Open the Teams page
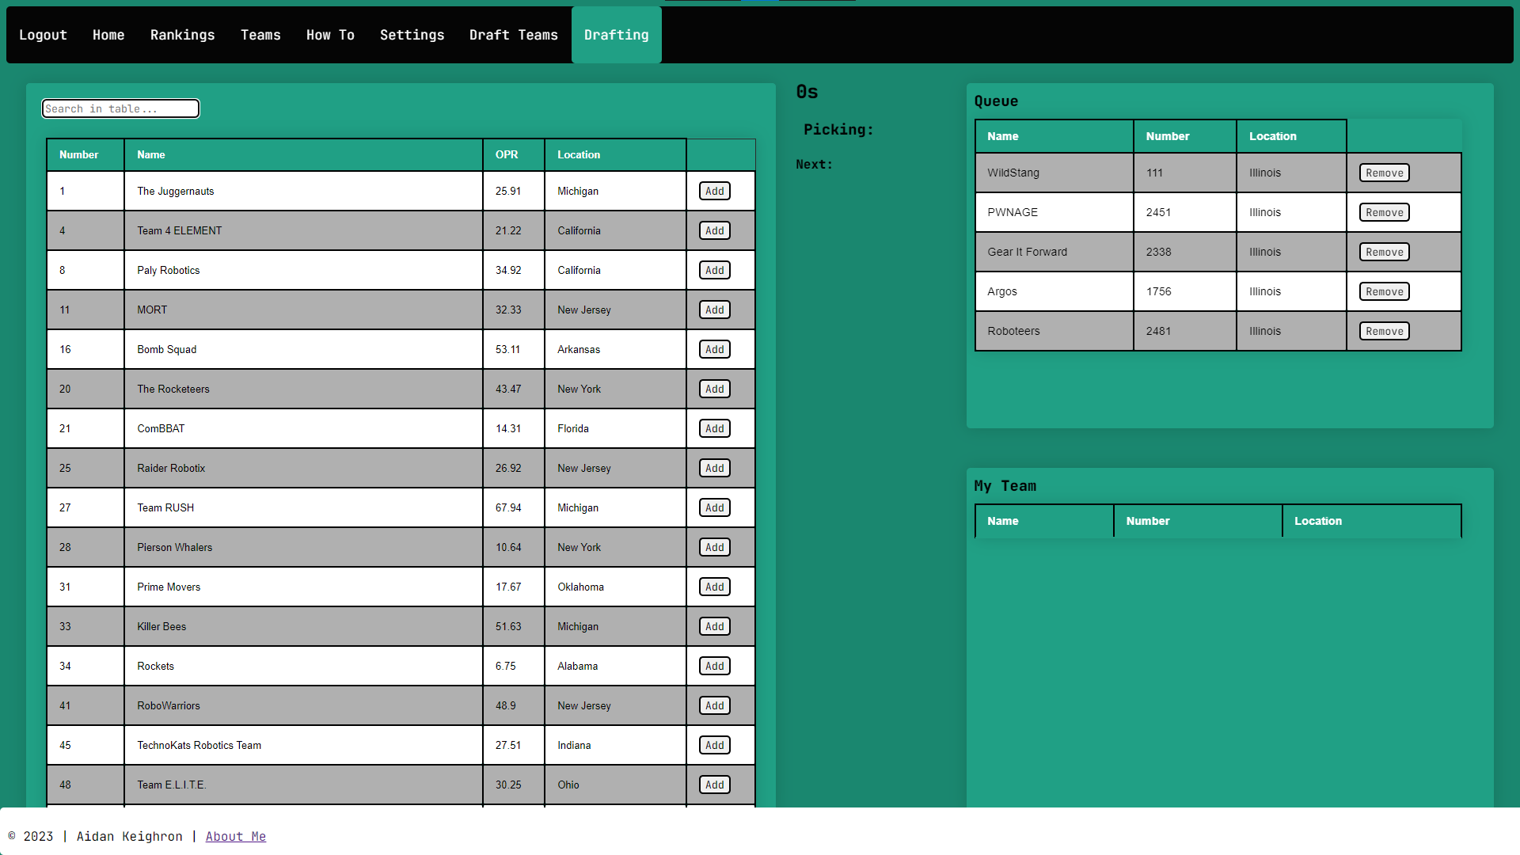The height and width of the screenshot is (855, 1520). click(x=260, y=35)
